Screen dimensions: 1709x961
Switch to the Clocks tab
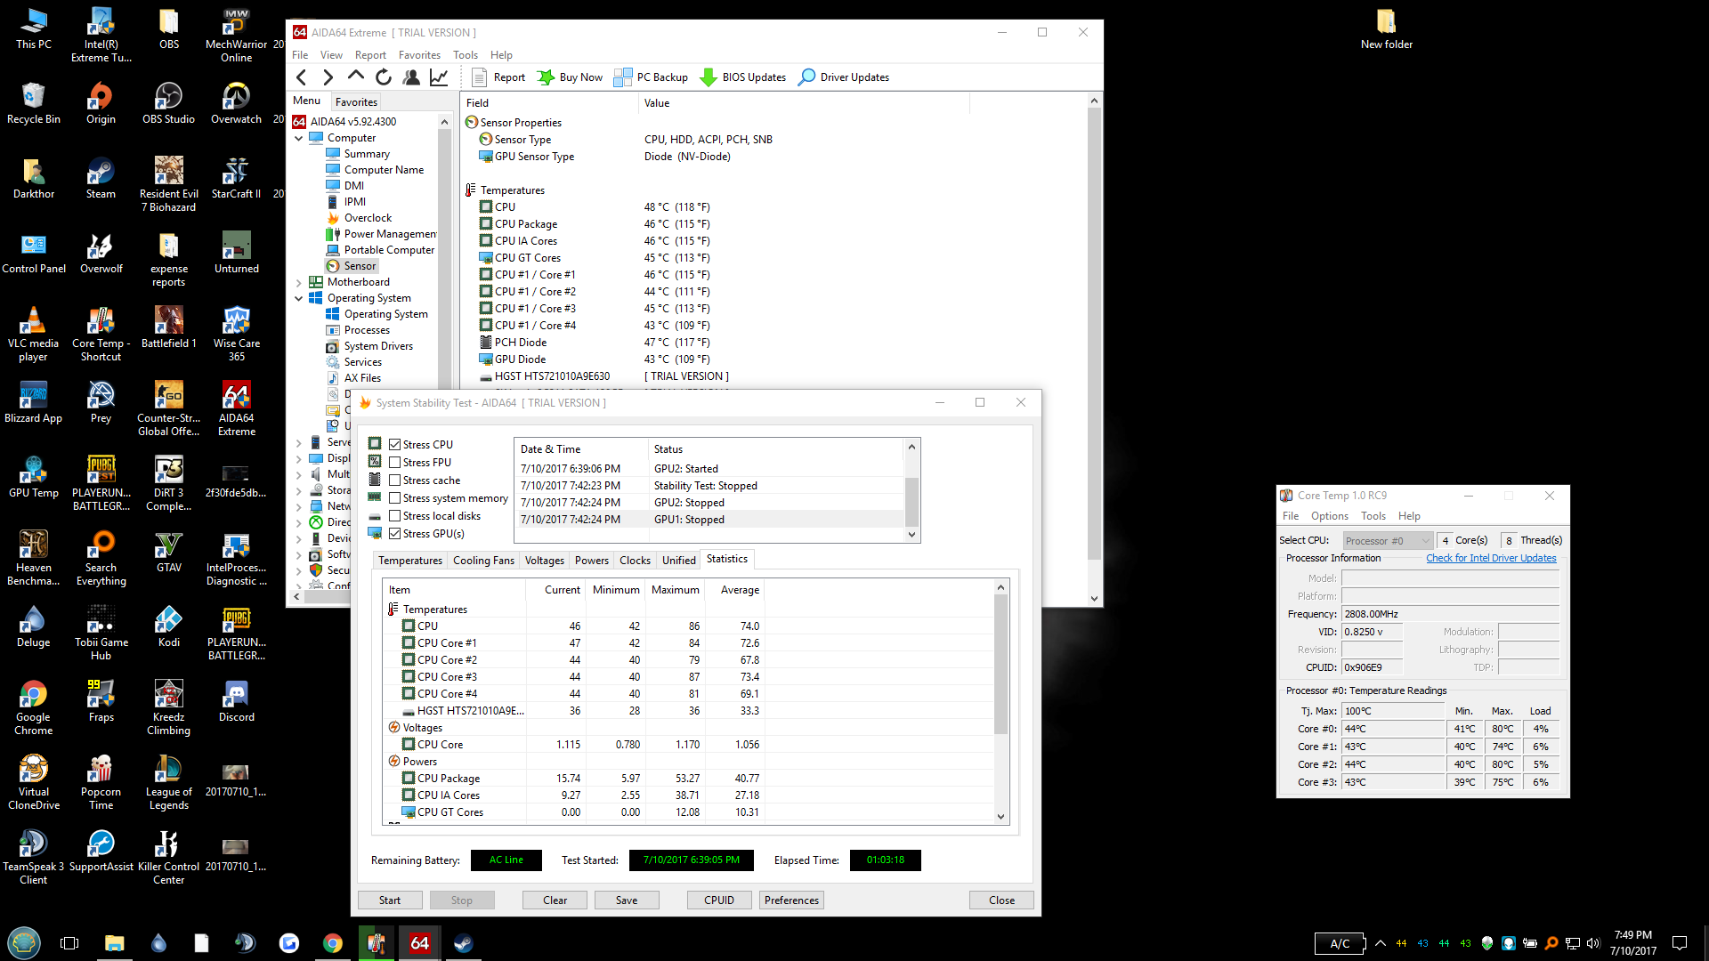tap(635, 561)
